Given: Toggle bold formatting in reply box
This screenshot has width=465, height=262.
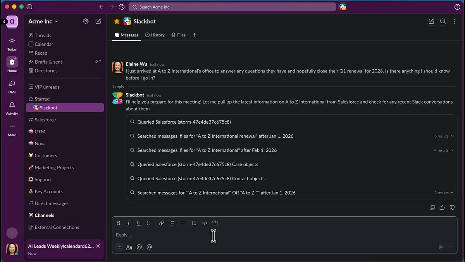Looking at the screenshot, I should (119, 223).
